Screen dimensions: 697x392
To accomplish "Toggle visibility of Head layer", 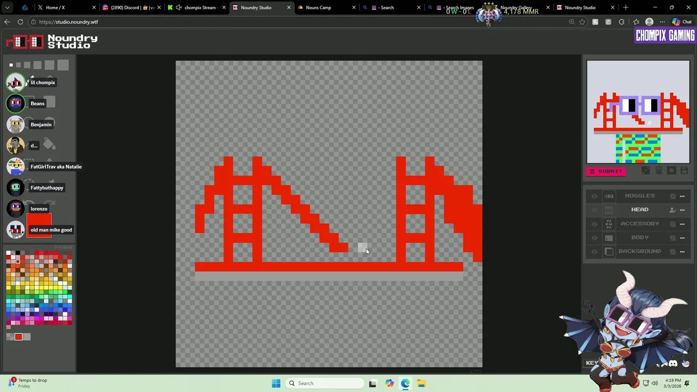I will (595, 210).
